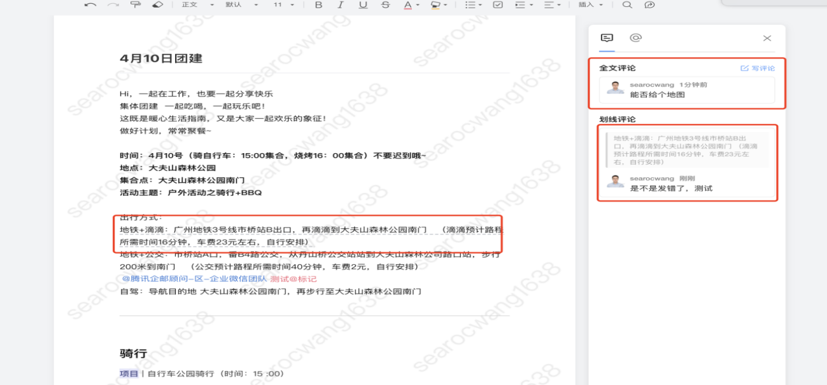Open the font size 11 dropdown
Image resolution: width=827 pixels, height=385 pixels.
284,5
